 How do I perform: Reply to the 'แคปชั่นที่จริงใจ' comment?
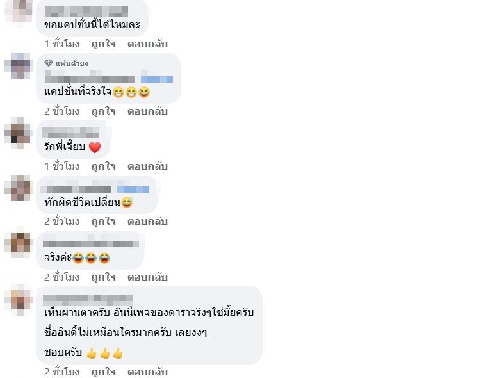[147, 111]
